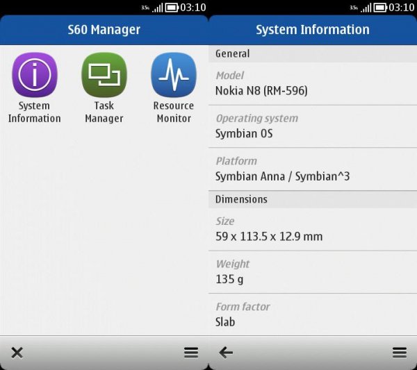Select the Nokia N8 (RM-596) value
This screenshot has height=370, width=417.
tap(261, 91)
